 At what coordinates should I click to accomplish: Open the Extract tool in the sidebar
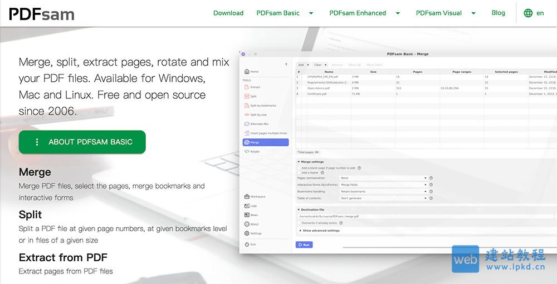pos(255,87)
